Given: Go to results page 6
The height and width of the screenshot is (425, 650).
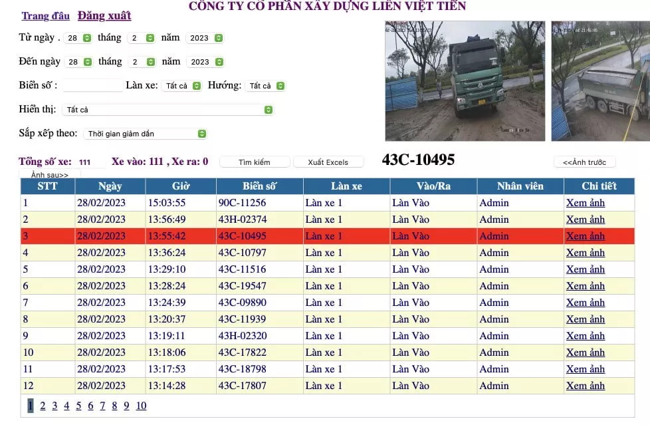Looking at the screenshot, I should [90, 406].
